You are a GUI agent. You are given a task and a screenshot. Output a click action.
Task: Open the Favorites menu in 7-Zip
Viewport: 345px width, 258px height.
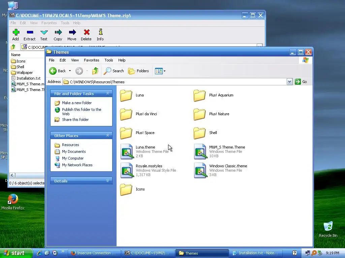[x=49, y=23]
